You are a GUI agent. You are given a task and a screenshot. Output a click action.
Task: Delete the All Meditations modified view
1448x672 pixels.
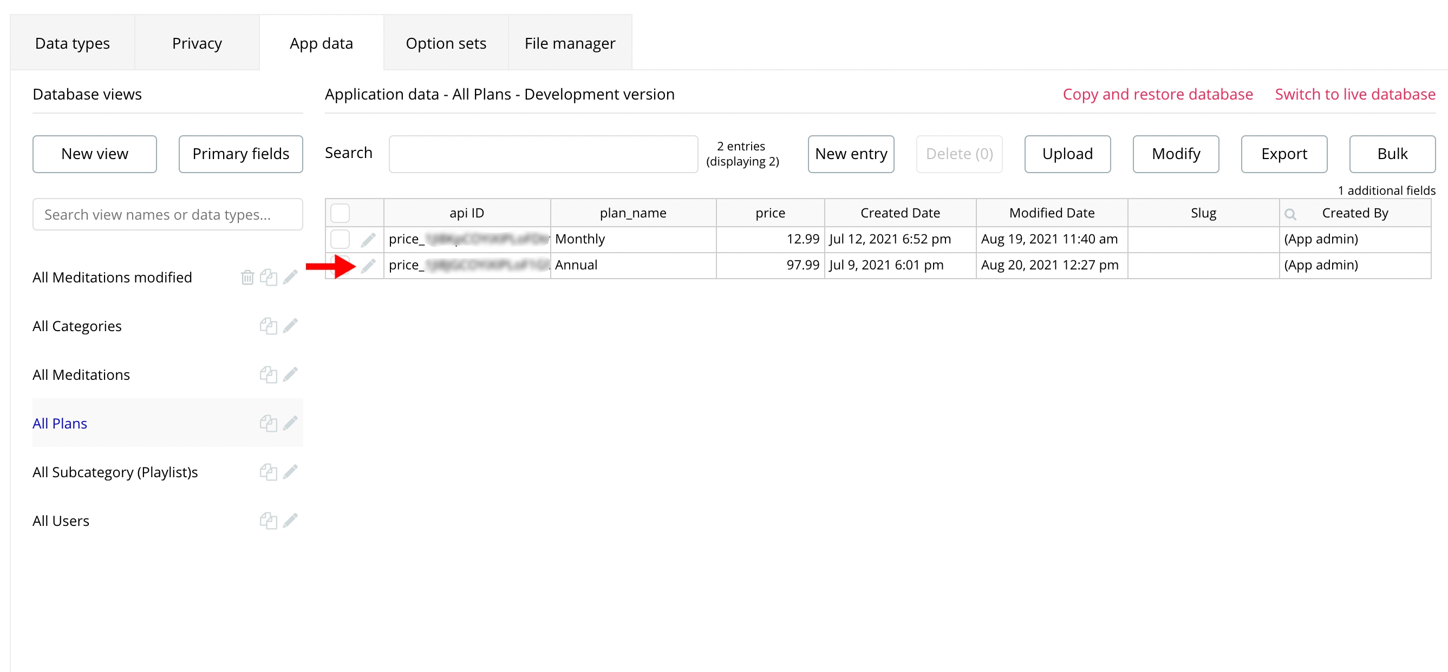[x=247, y=278]
